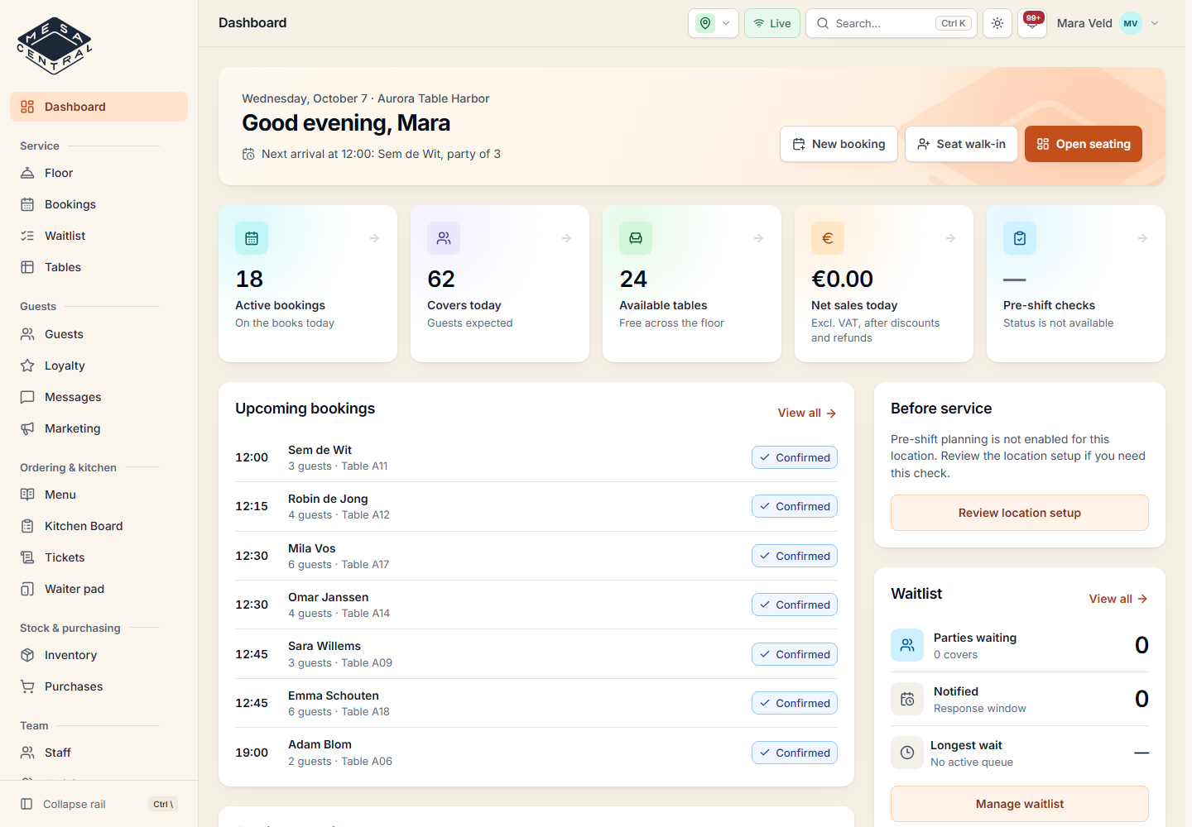Image resolution: width=1192 pixels, height=827 pixels.
Task: Click Manage waitlist button
Action: pyautogui.click(x=1020, y=804)
